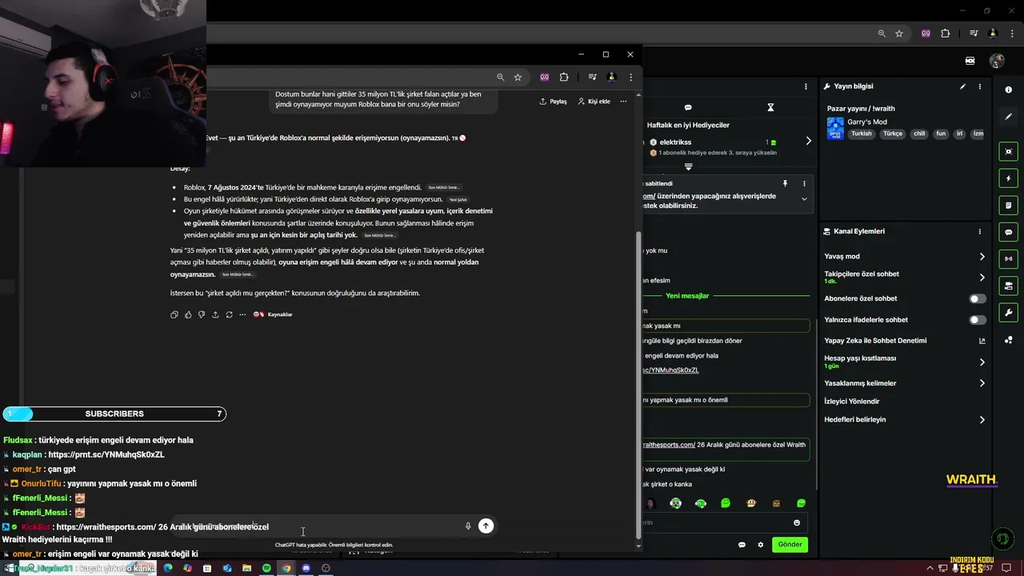
Task: Expand the gifters leaderboard with the down arrow
Action: point(688,167)
